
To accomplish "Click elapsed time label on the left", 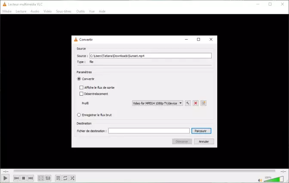I will point(6,171).
